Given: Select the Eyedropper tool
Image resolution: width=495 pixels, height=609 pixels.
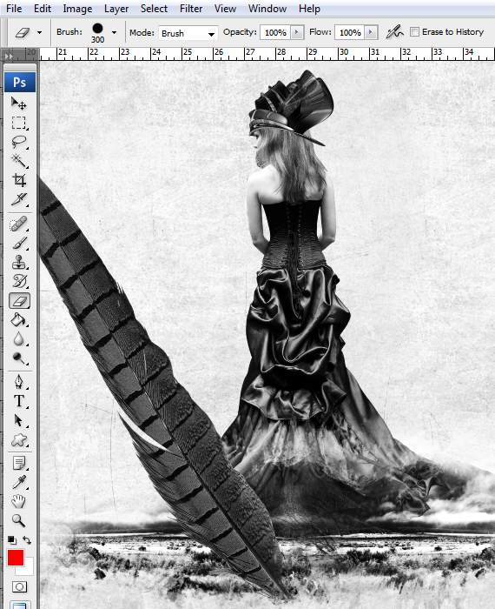Looking at the screenshot, I should pos(18,482).
